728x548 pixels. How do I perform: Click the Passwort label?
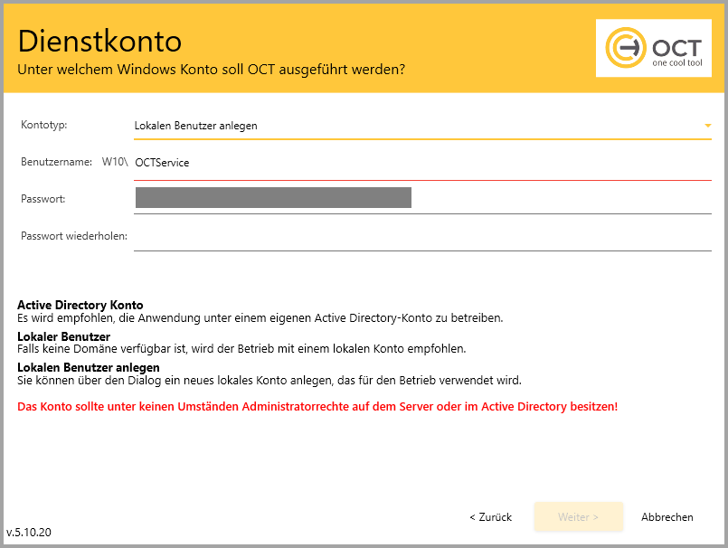coord(43,198)
